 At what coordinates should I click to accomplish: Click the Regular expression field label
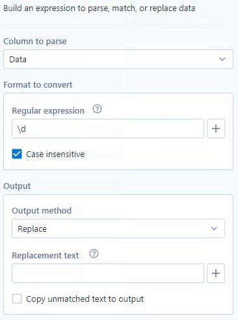[x=48, y=111]
